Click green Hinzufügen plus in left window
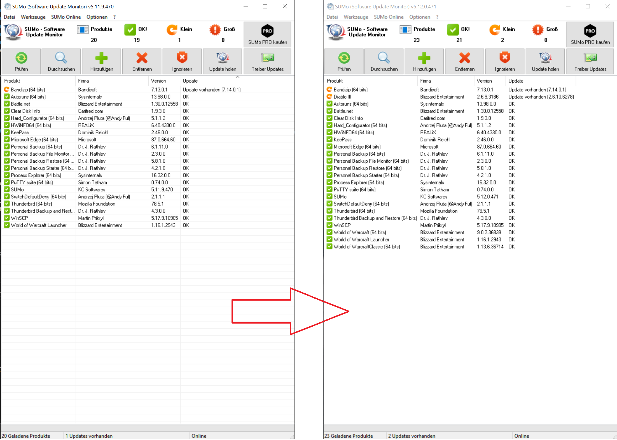Image resolution: width=617 pixels, height=440 pixels. click(x=101, y=58)
